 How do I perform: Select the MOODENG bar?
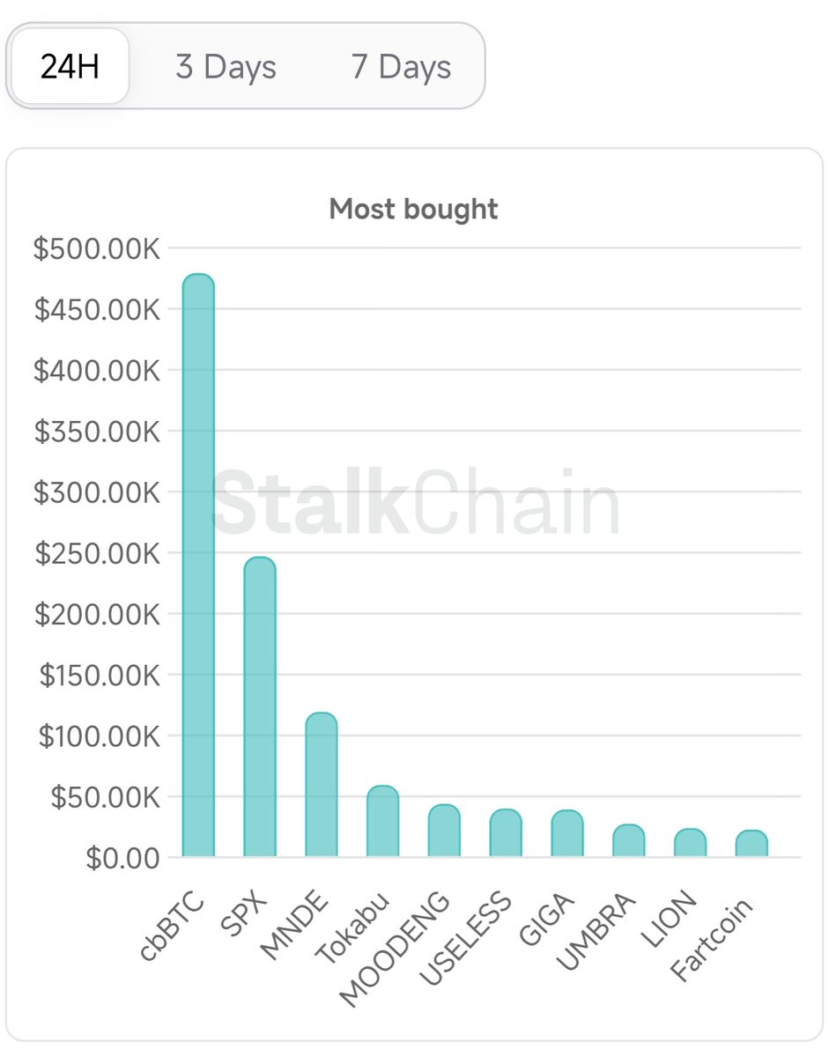(444, 831)
